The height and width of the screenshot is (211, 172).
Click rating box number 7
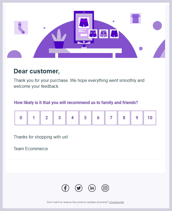coord(111,118)
